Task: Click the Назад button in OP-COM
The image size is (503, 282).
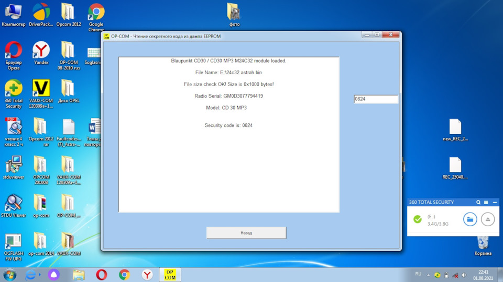Action: coord(246,233)
